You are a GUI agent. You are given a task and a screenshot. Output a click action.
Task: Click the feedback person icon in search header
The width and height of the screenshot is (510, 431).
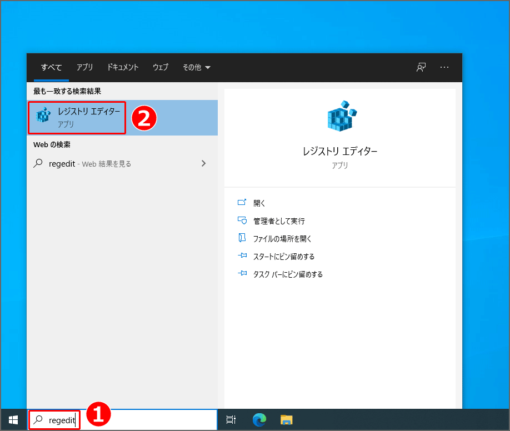point(421,67)
